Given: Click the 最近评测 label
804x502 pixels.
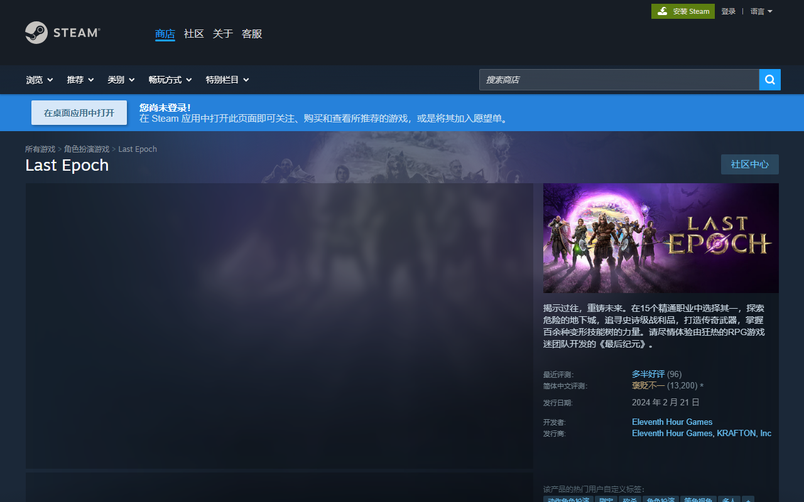Looking at the screenshot, I should (x=558, y=375).
